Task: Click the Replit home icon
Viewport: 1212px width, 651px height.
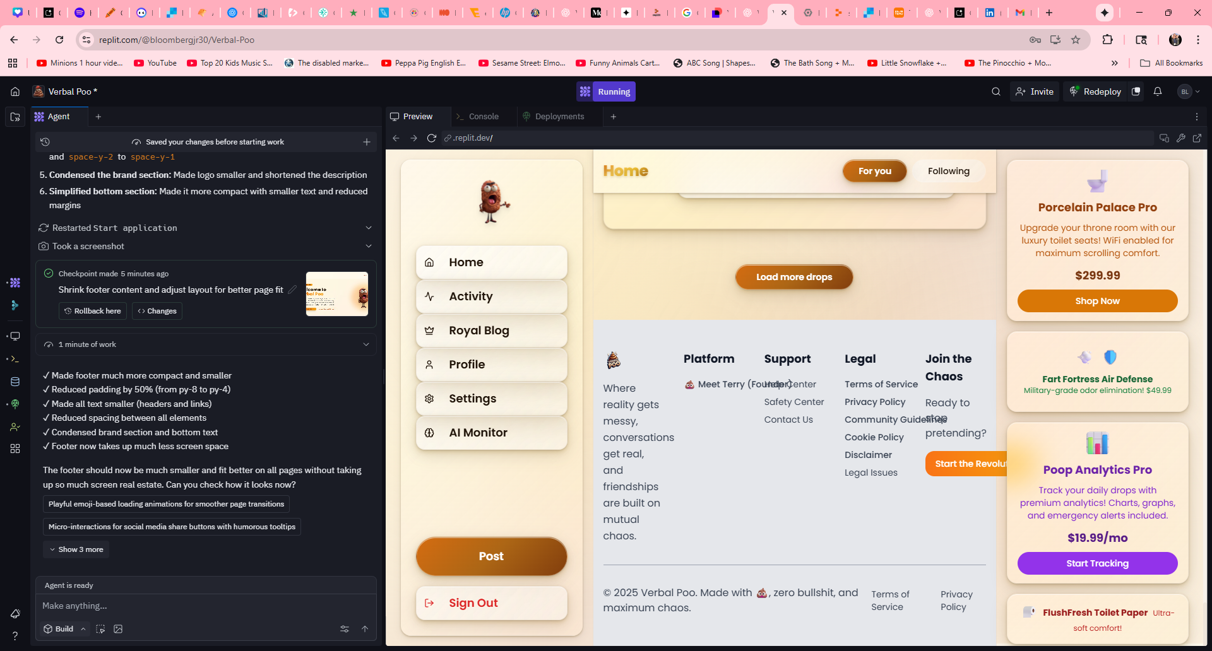Action: (15, 91)
